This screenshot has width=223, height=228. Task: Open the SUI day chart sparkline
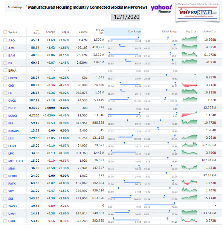189,197
